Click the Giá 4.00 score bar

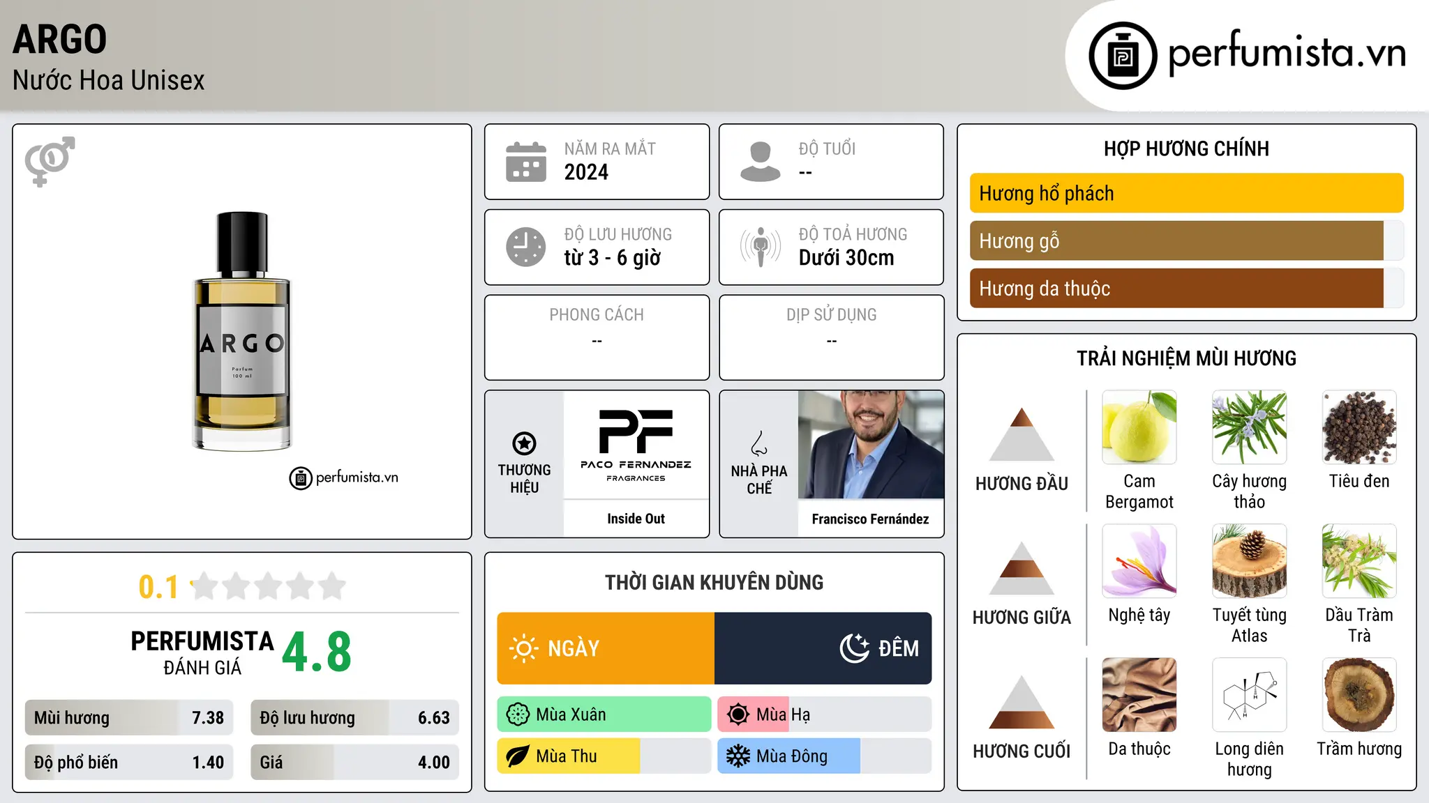click(354, 763)
